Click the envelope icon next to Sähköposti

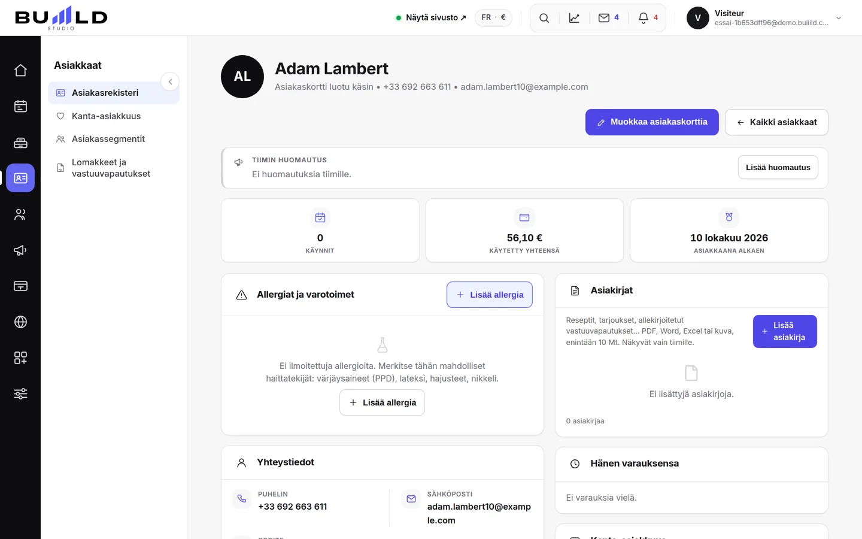[x=411, y=498]
